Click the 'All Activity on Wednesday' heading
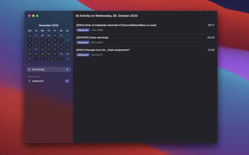Viewport: 249px width, 155px height. [x=106, y=16]
